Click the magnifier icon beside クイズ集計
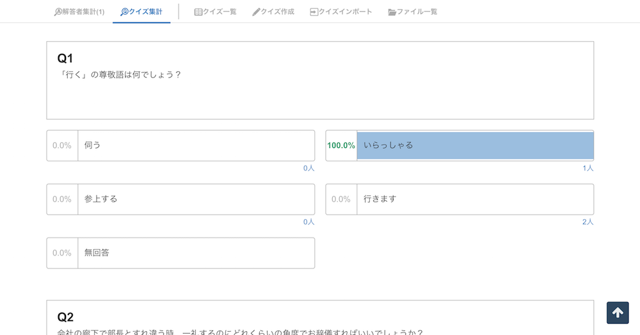Screen dimensions: 640x335 124,12
